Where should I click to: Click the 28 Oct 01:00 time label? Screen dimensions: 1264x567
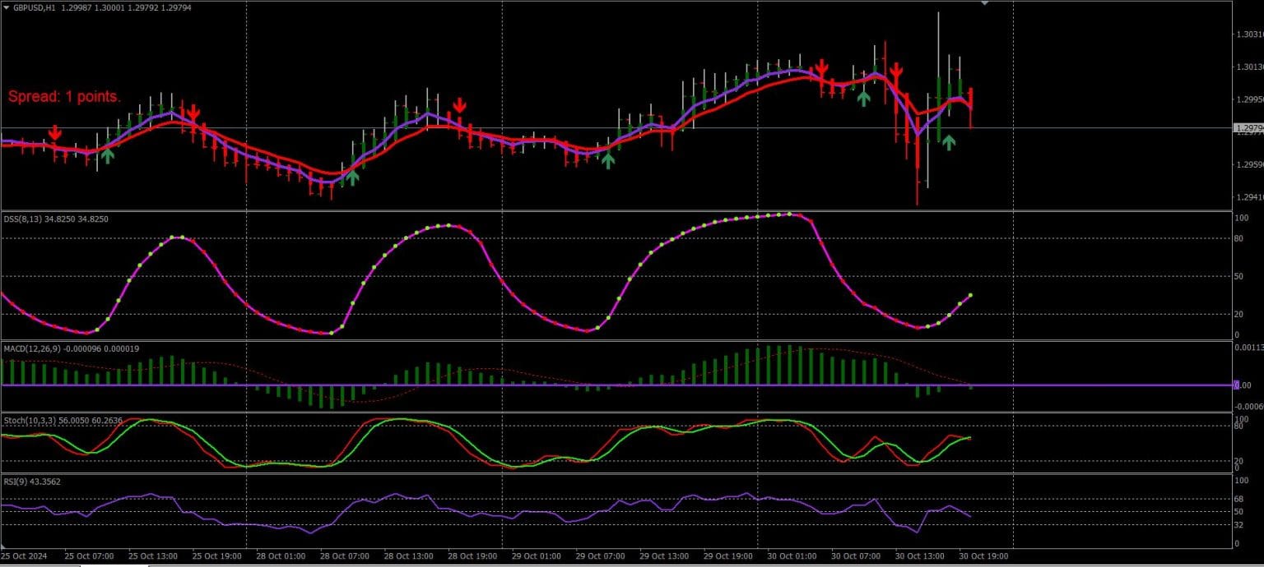pos(280,556)
